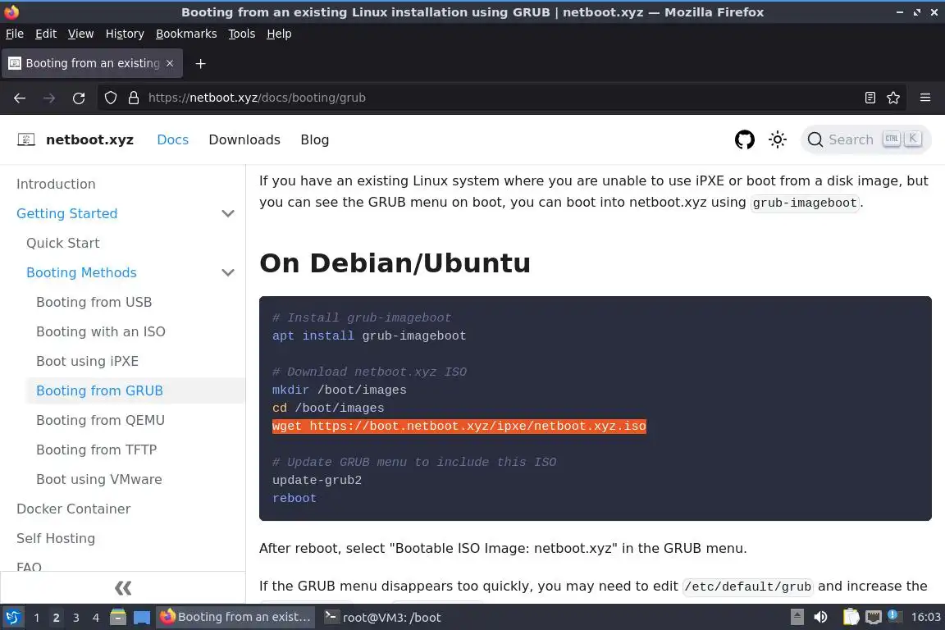Click the netboot.xyz logo icon

coord(26,140)
